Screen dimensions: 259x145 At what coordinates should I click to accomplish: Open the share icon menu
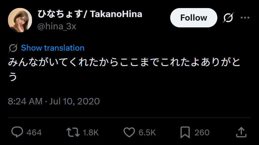click(x=242, y=132)
